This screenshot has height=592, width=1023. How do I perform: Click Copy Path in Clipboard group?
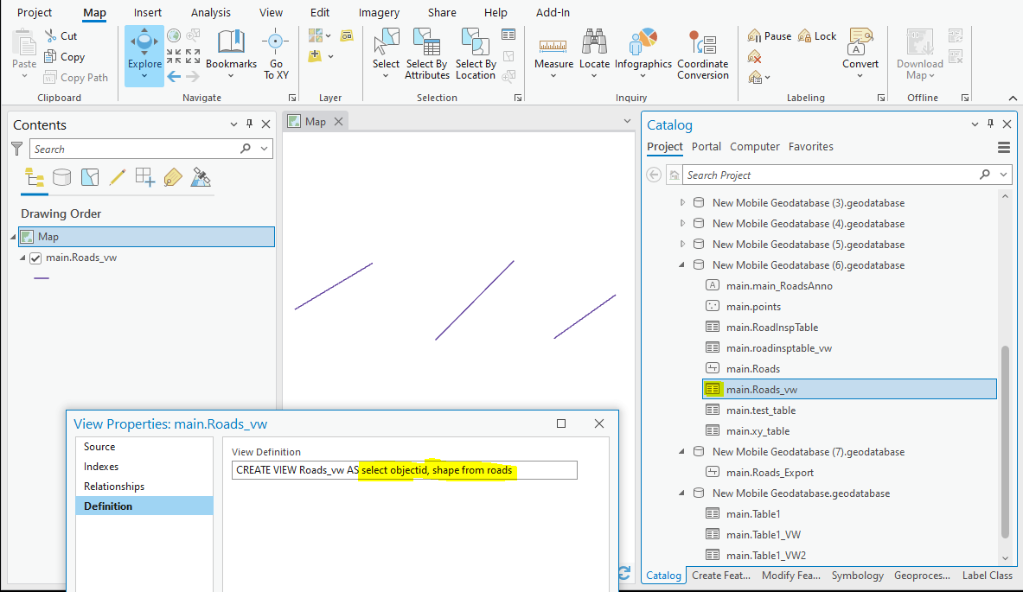76,78
